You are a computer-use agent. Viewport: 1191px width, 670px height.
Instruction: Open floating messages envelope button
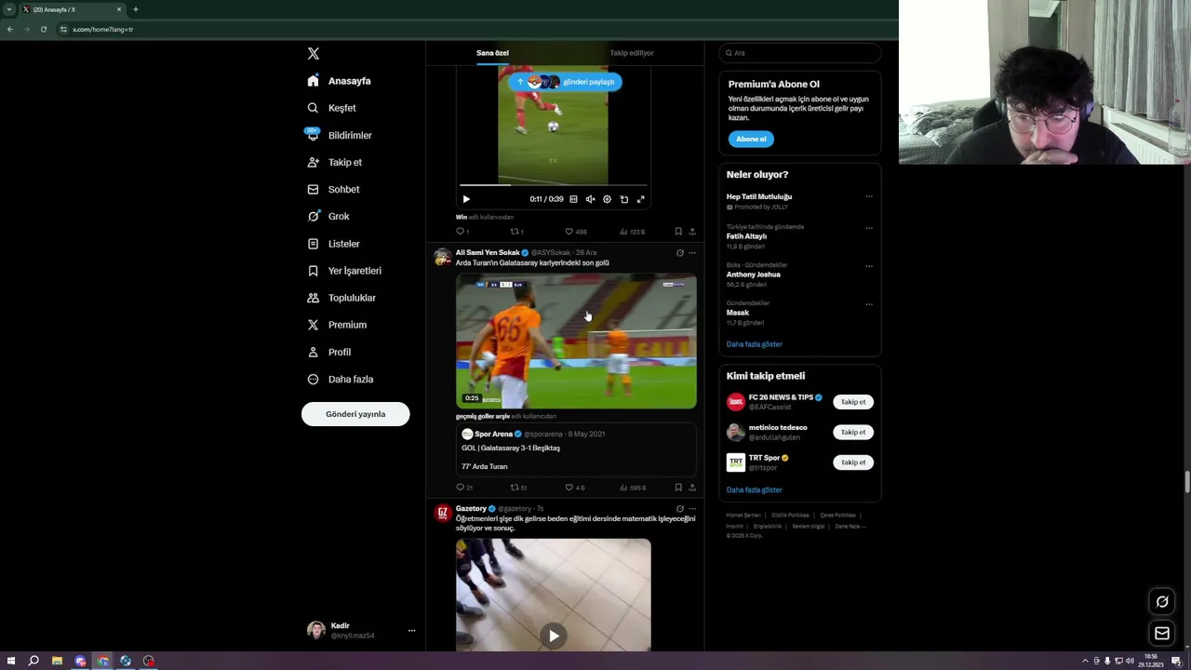1162,634
